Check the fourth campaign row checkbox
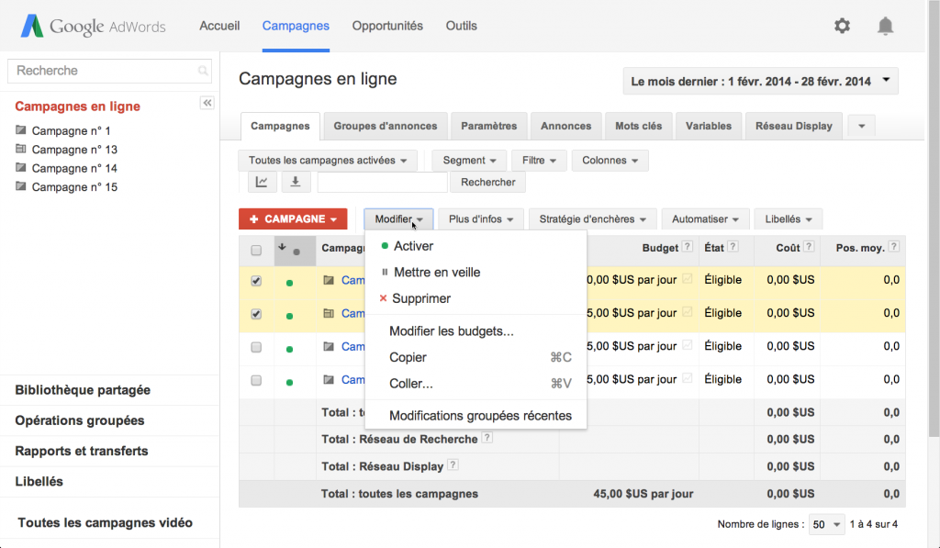This screenshot has height=548, width=940. point(256,380)
